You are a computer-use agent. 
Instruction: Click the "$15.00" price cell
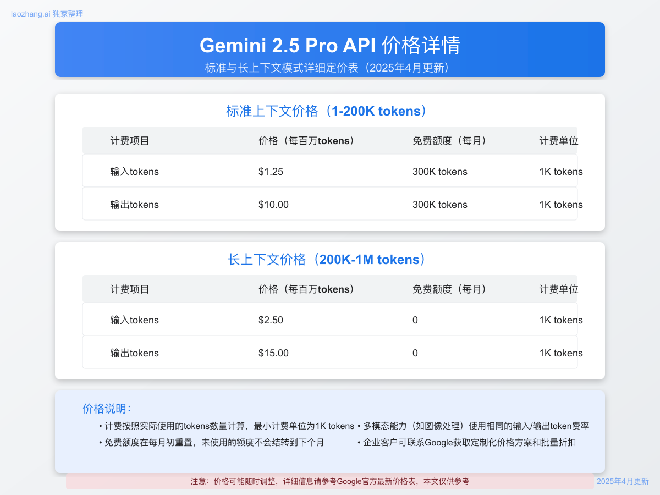pyautogui.click(x=273, y=353)
